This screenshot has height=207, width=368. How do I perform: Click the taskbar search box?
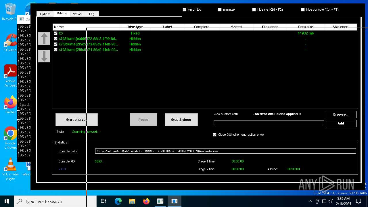tap(55, 201)
